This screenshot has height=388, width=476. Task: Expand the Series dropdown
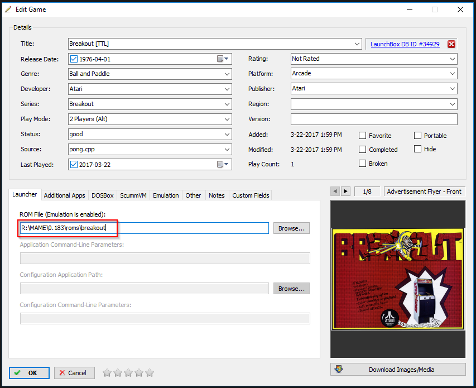tap(227, 104)
